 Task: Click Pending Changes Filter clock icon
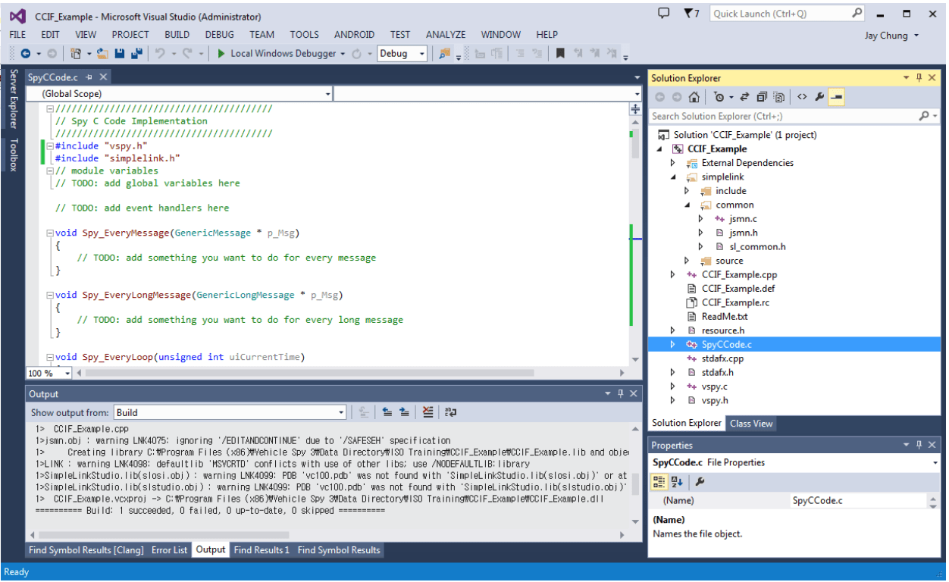click(719, 97)
